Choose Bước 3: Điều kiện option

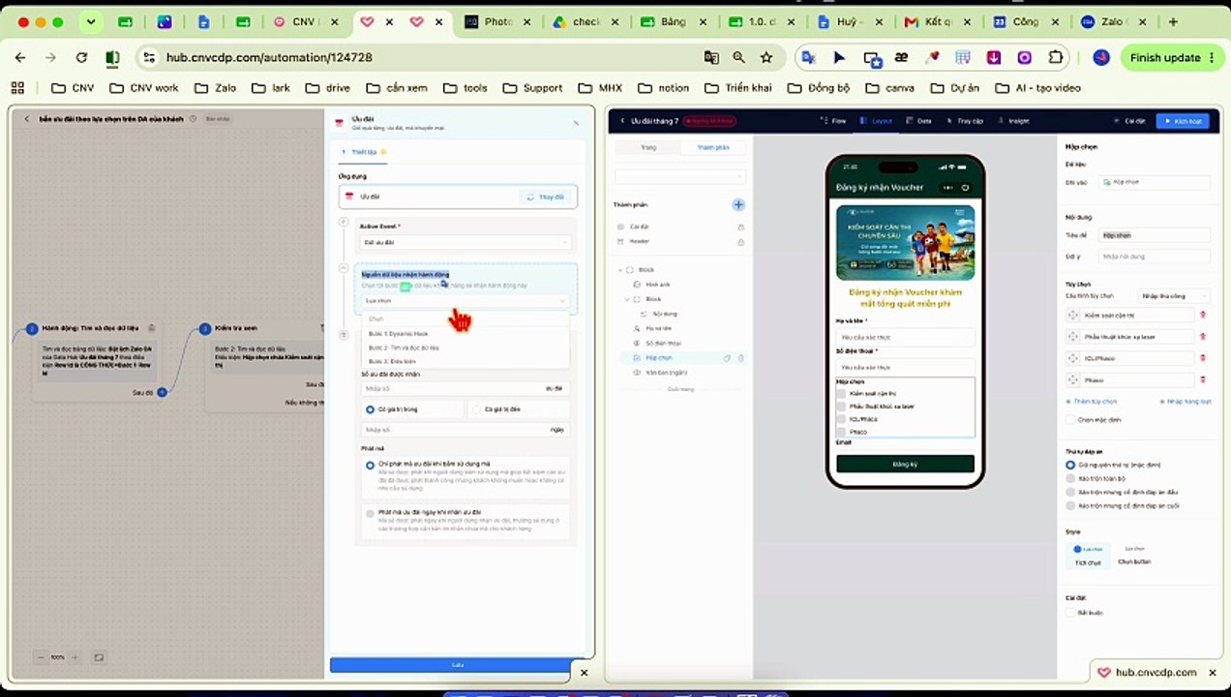465,361
